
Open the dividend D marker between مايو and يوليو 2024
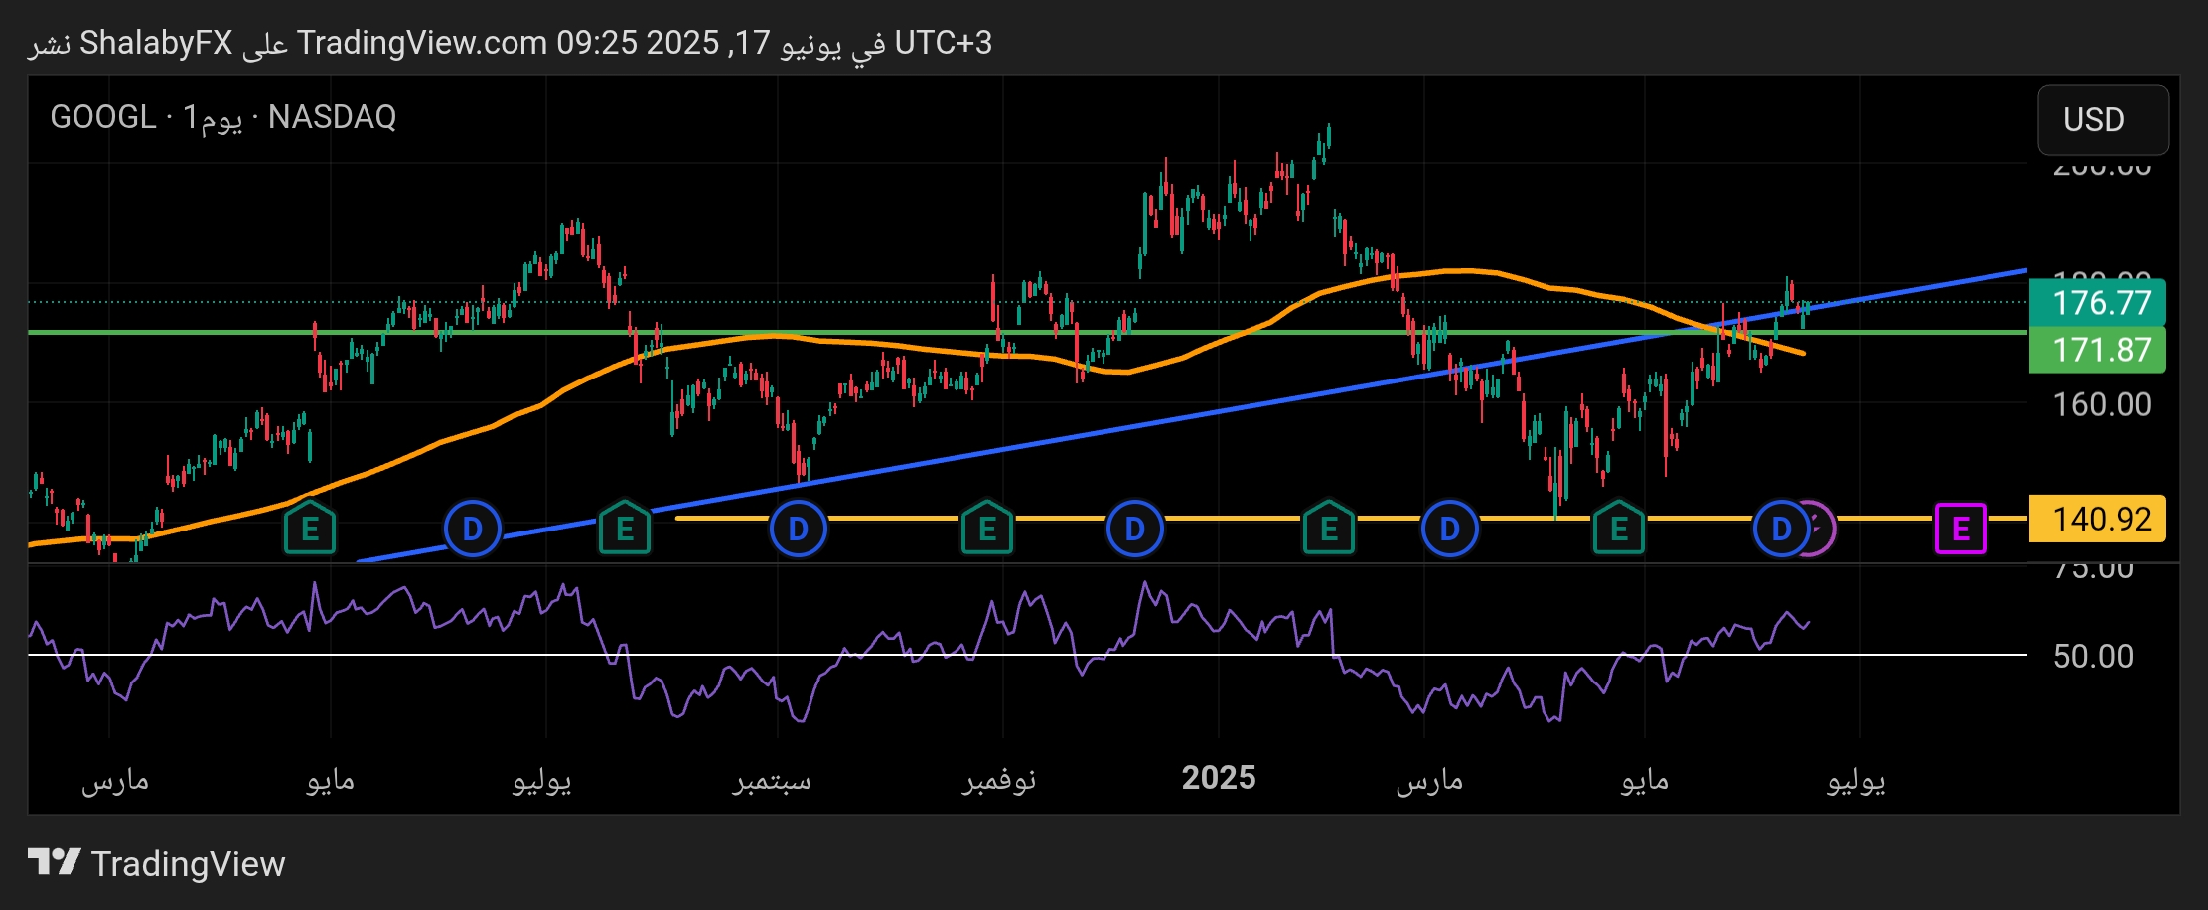pos(473,529)
